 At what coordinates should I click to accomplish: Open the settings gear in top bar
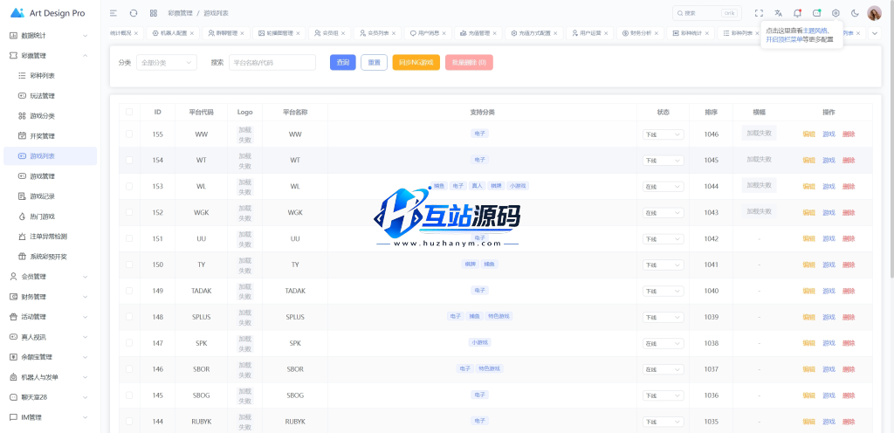(836, 12)
